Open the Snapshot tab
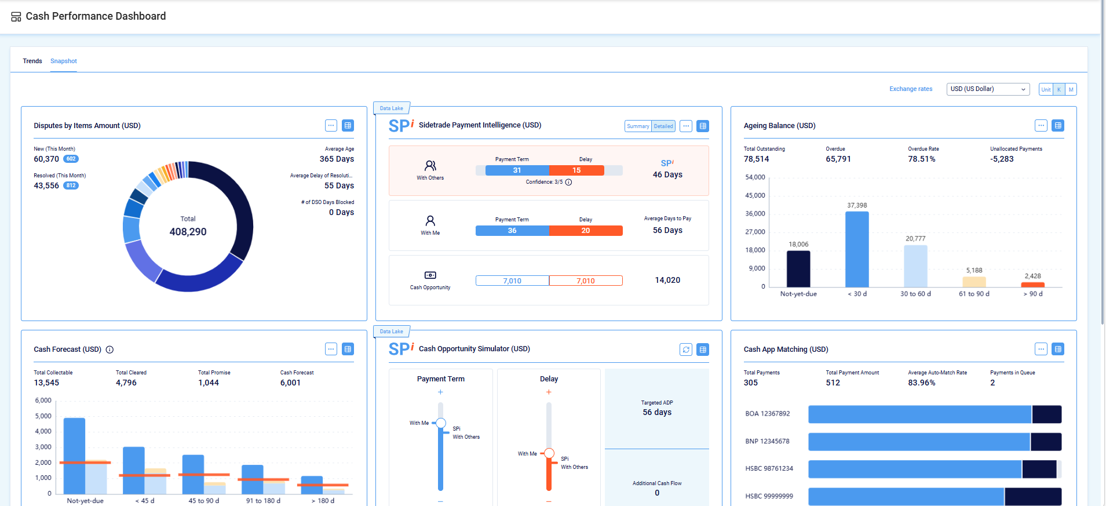The height and width of the screenshot is (506, 1106). pos(64,61)
